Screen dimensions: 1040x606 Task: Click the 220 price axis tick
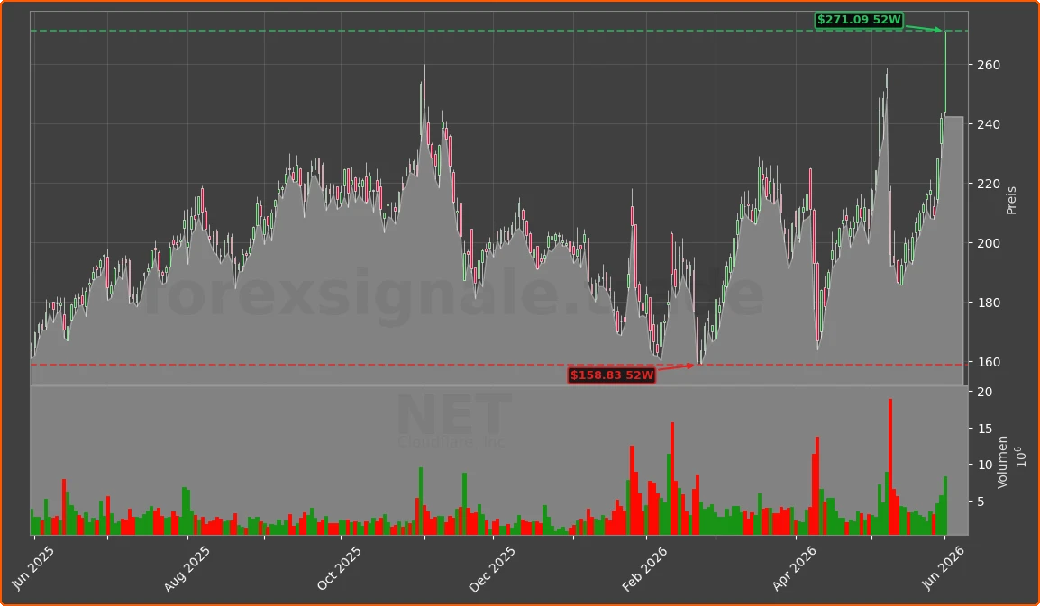point(989,184)
